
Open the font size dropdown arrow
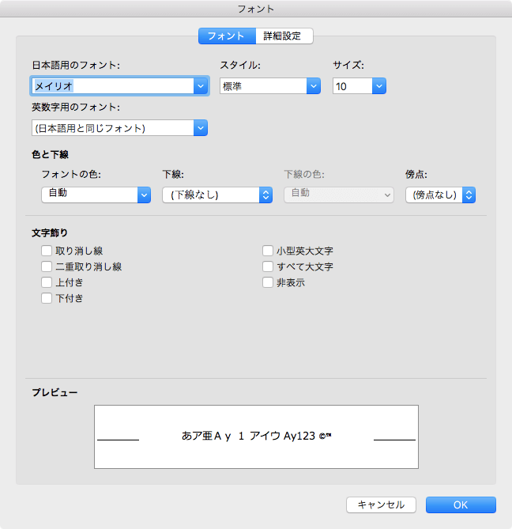379,86
